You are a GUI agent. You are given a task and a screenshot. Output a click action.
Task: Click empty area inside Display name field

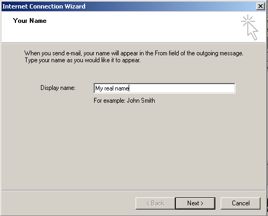(x=182, y=88)
